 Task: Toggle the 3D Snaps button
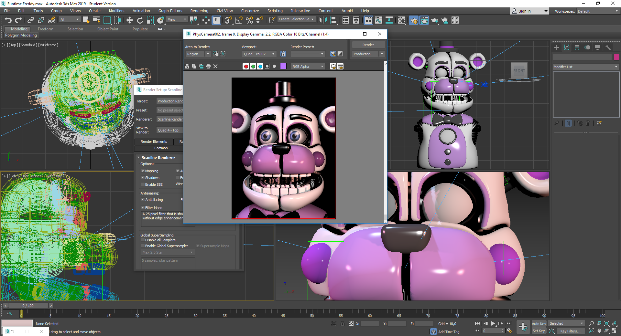coord(228,20)
